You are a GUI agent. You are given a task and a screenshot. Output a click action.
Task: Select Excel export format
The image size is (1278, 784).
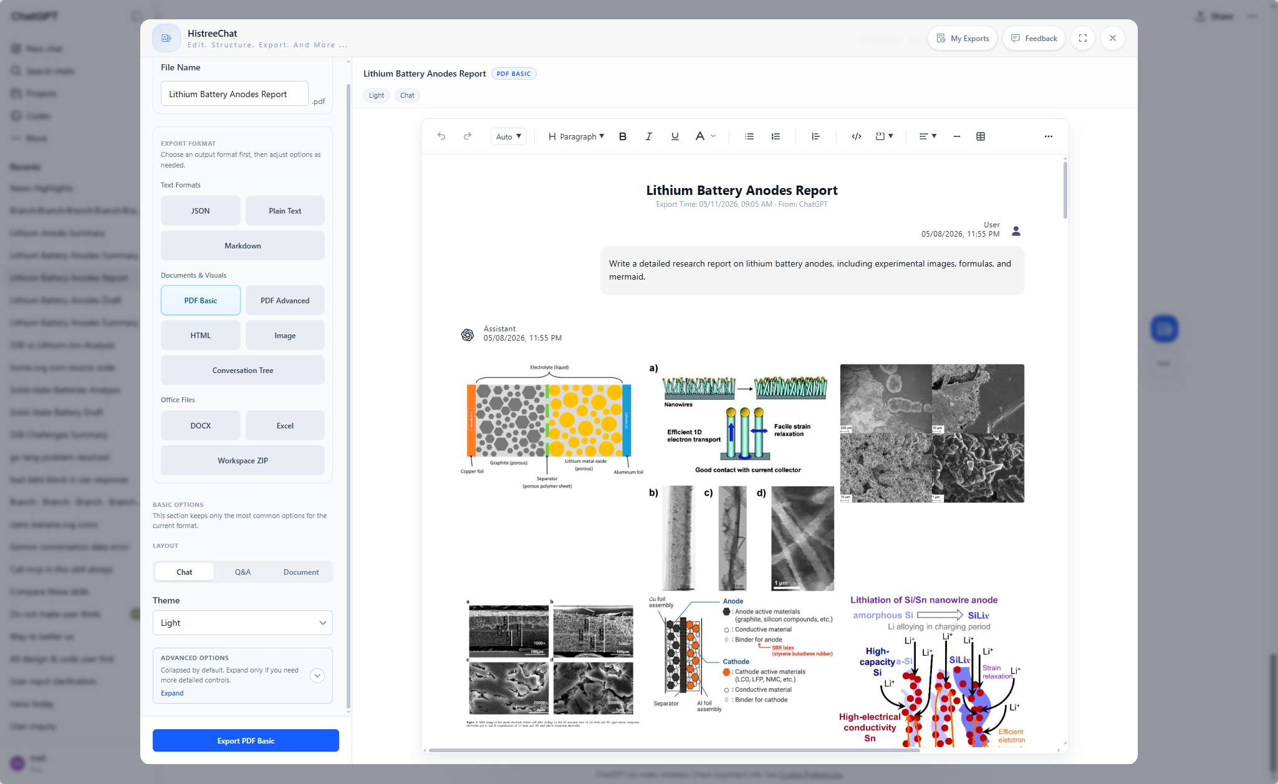[285, 425]
